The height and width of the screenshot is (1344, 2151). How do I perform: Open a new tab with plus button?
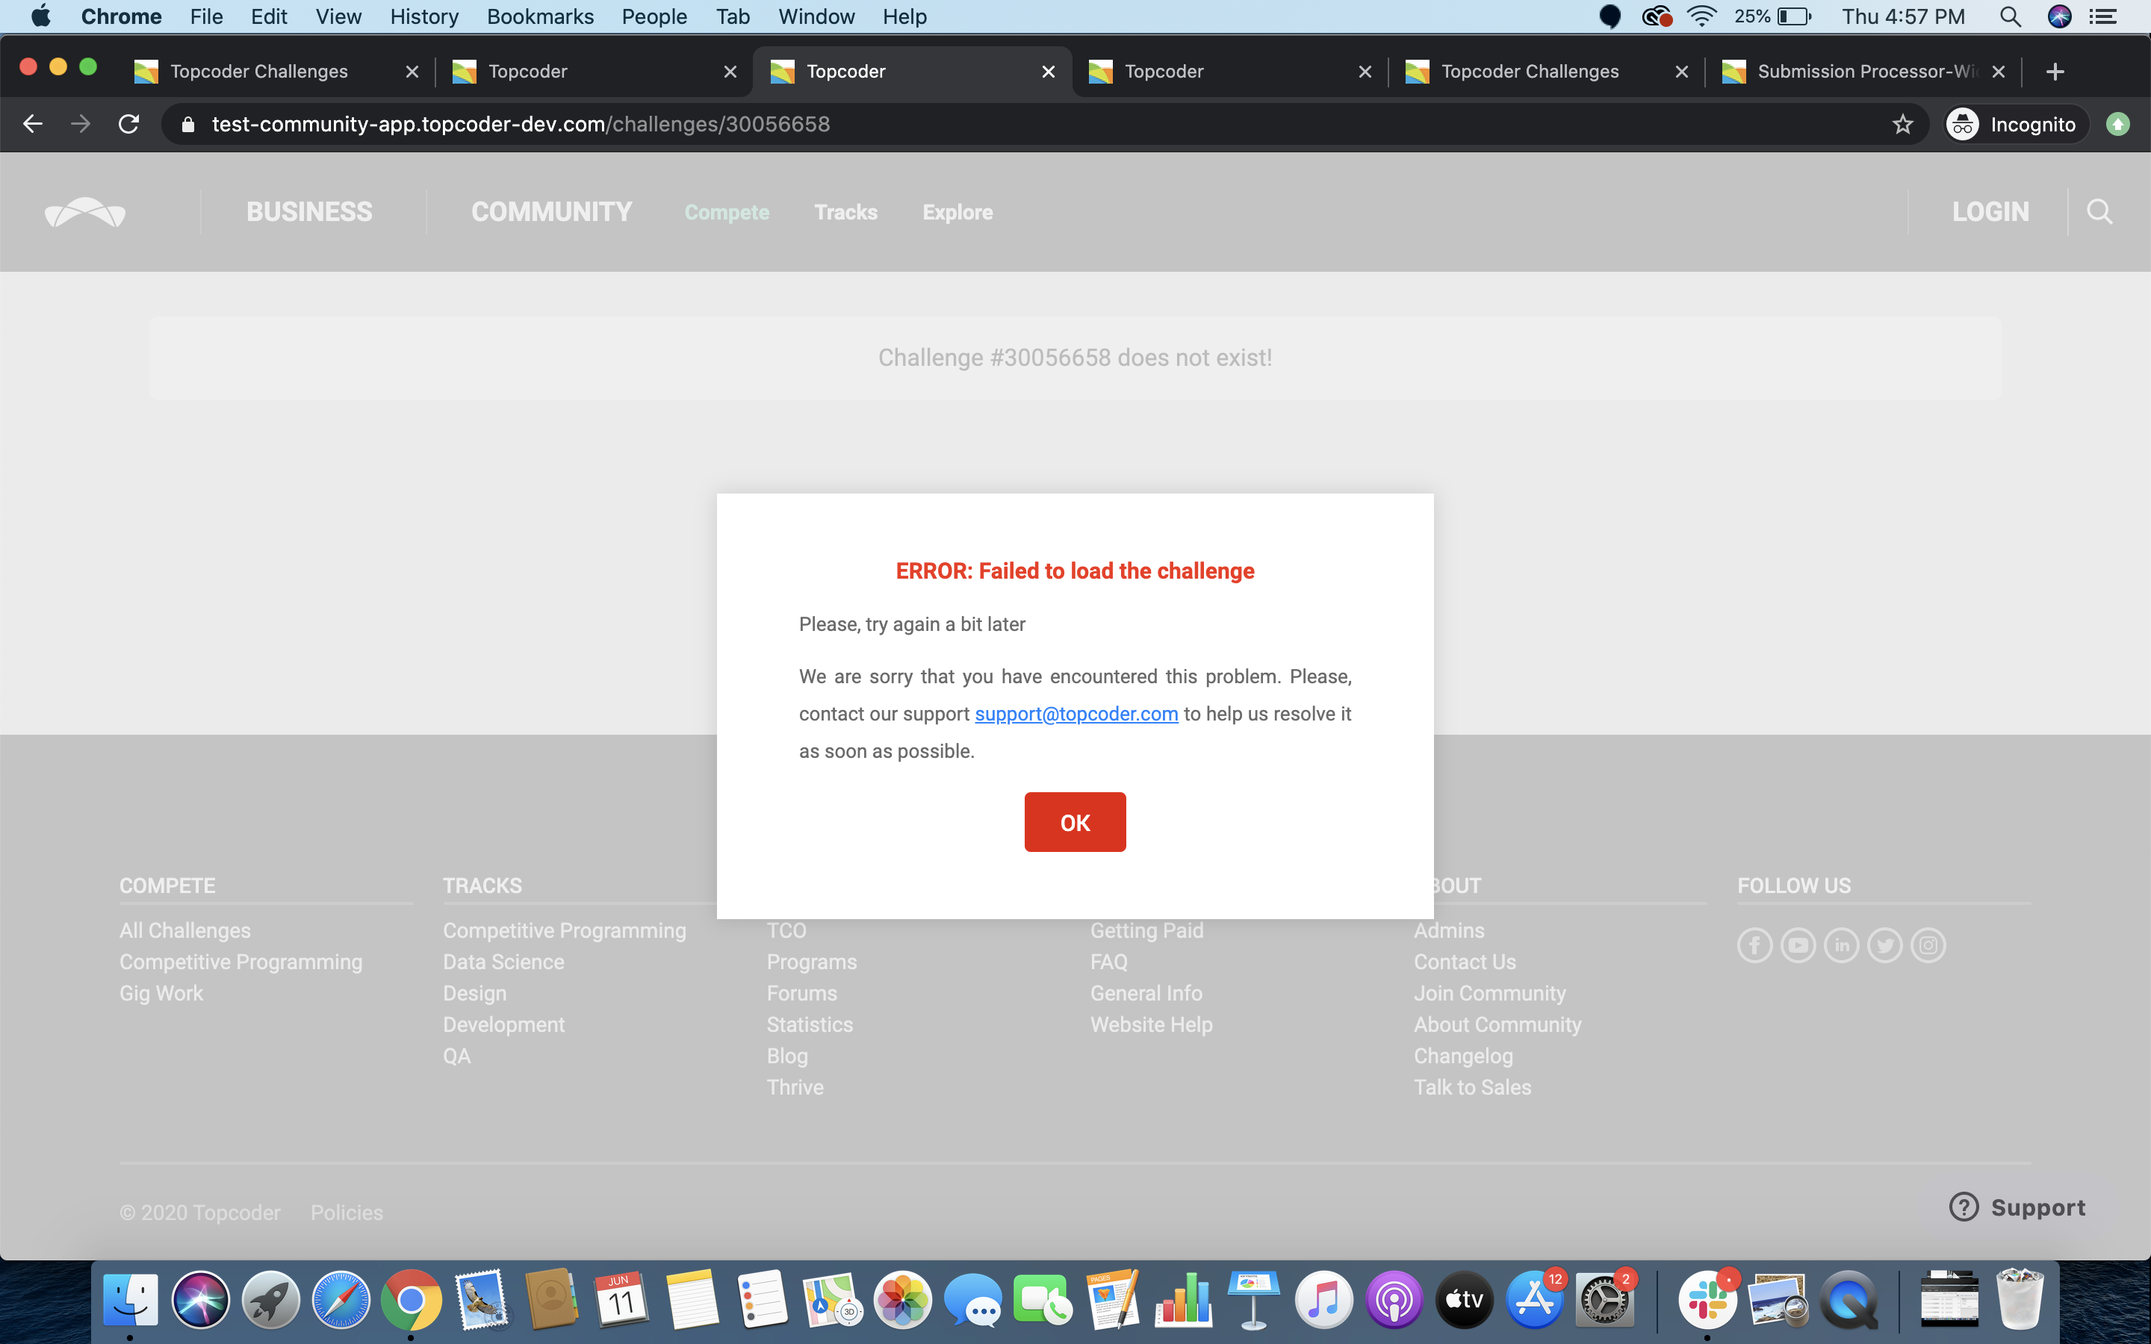(2054, 71)
